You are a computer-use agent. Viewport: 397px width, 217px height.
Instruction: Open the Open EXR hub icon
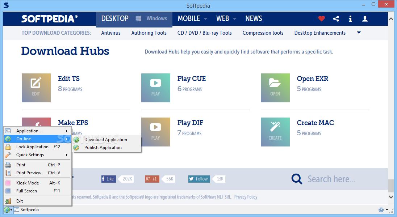(275, 88)
